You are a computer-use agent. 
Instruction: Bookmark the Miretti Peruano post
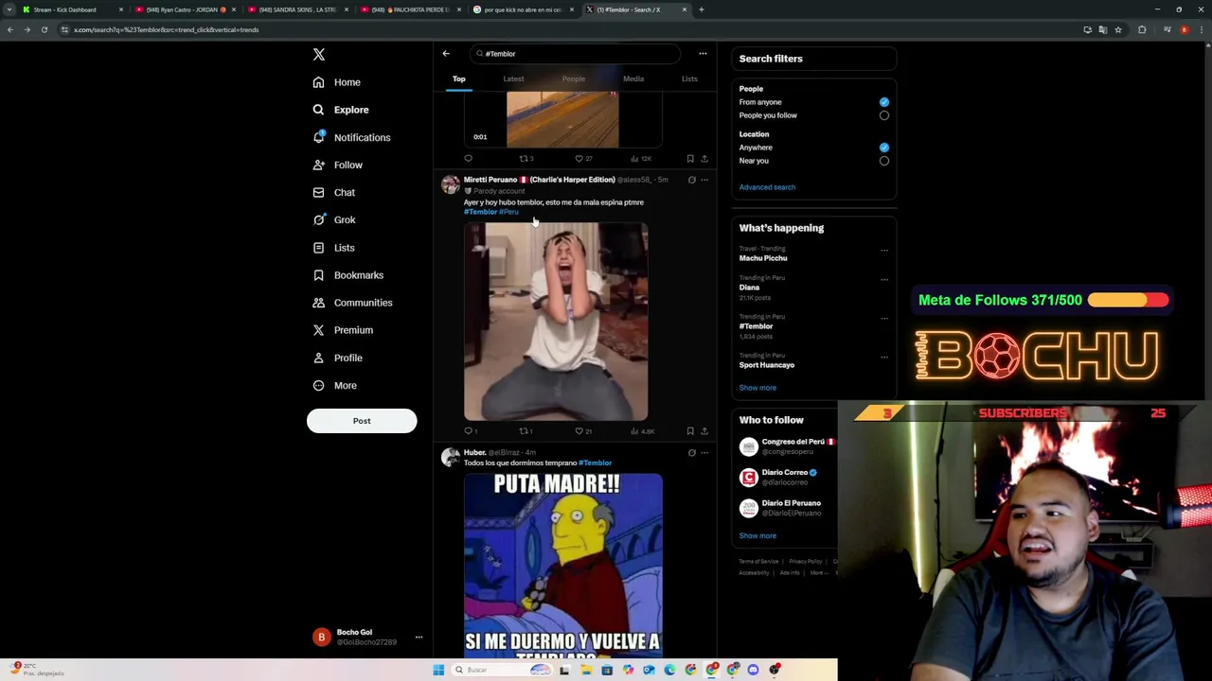[x=690, y=431]
